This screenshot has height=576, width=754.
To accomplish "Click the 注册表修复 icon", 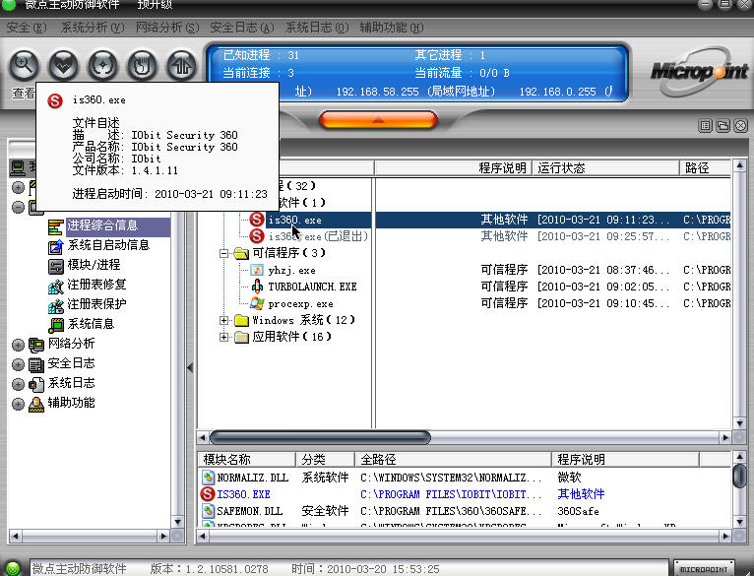I will click(x=56, y=286).
